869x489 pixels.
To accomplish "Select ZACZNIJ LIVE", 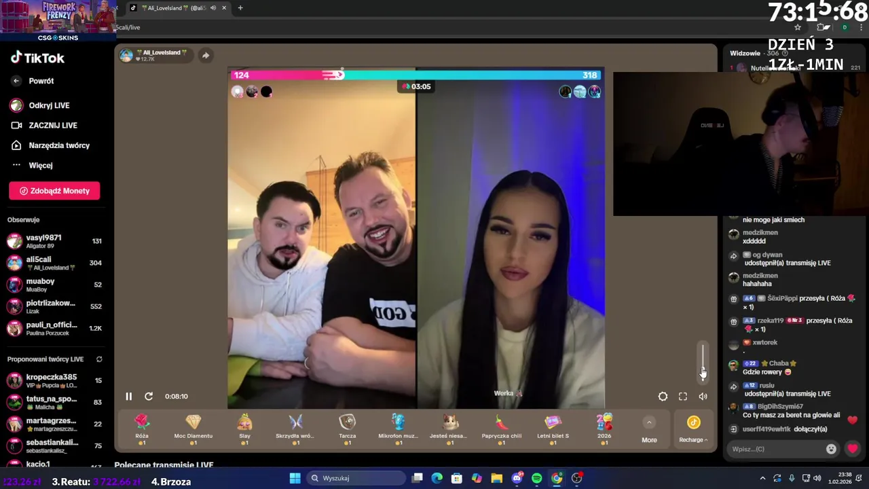I will tap(44, 125).
